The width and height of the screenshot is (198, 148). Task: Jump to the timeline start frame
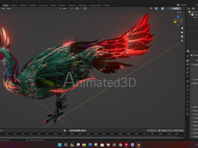[x=71, y=131]
